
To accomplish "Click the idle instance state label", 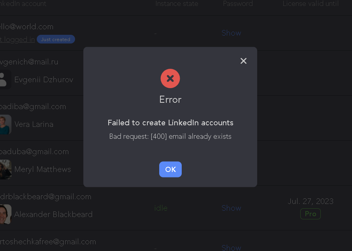I will (x=161, y=208).
